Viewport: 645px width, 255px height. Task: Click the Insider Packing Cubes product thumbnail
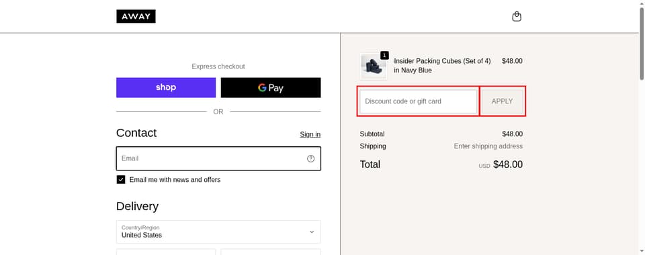pos(374,66)
